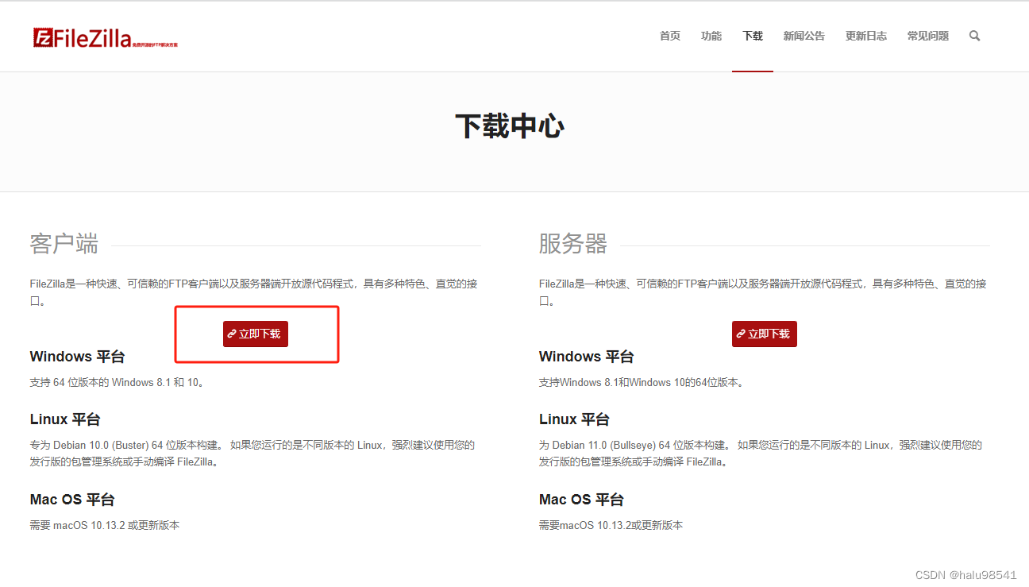This screenshot has height=587, width=1029.
Task: Open the 新闻公告 section
Action: point(804,36)
